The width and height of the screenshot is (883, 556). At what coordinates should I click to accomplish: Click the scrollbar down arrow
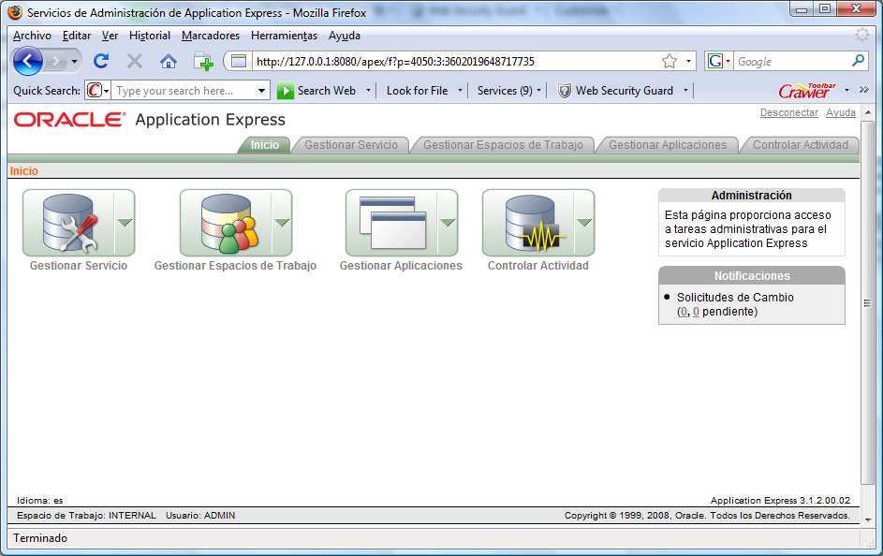coord(867,520)
